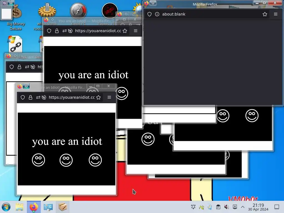Click the shield icon in about:blank window

coord(149,14)
